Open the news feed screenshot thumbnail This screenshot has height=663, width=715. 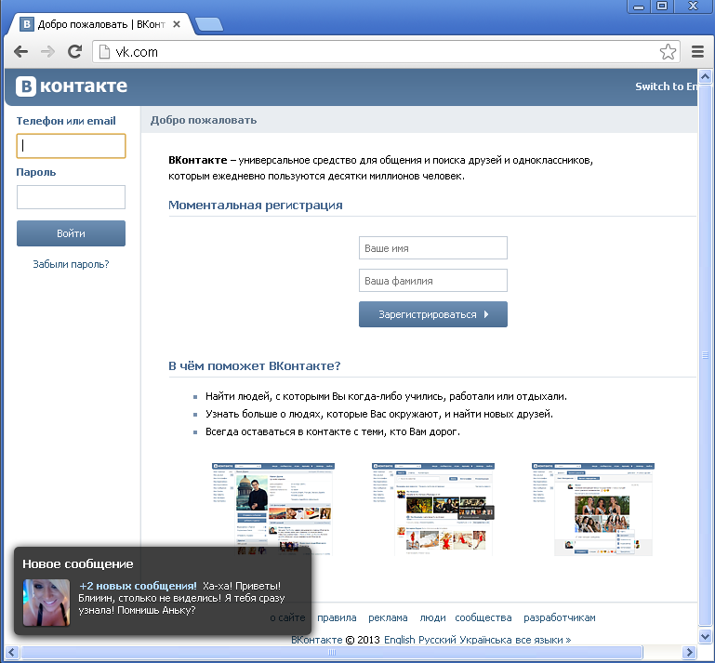click(x=433, y=509)
